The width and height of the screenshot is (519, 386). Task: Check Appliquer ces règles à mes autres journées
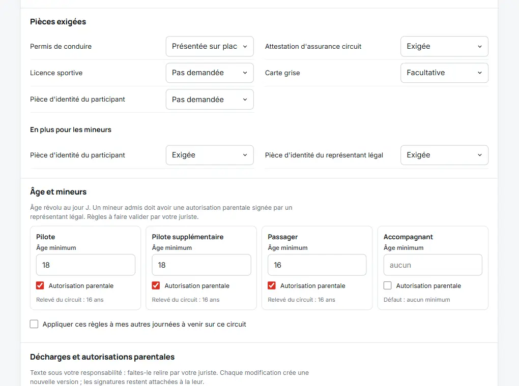click(x=34, y=324)
